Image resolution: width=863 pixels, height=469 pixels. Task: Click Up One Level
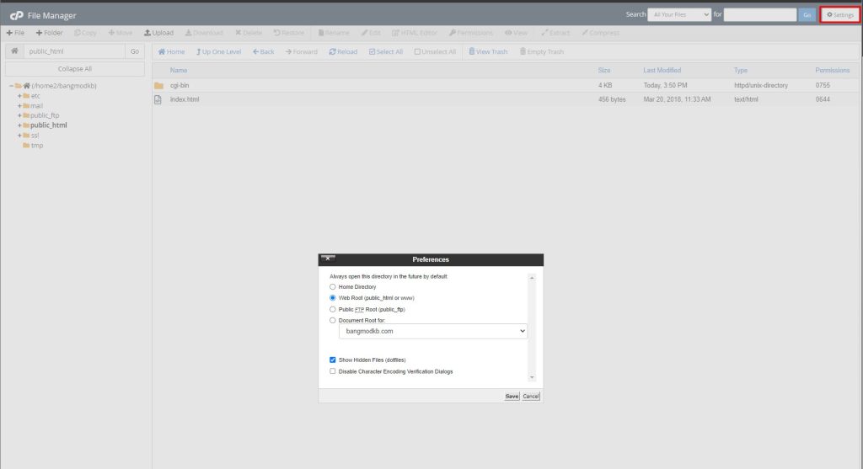point(218,51)
